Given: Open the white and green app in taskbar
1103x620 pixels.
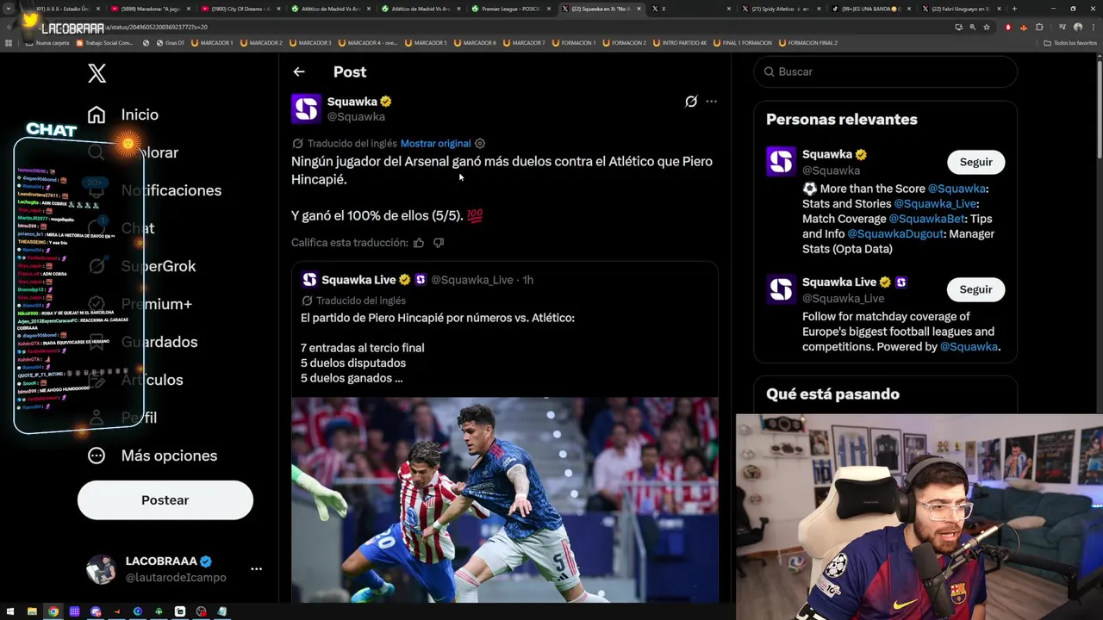Looking at the screenshot, I should [x=180, y=611].
